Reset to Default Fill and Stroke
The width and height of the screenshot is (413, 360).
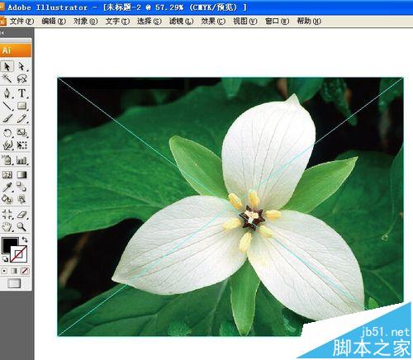[5, 258]
